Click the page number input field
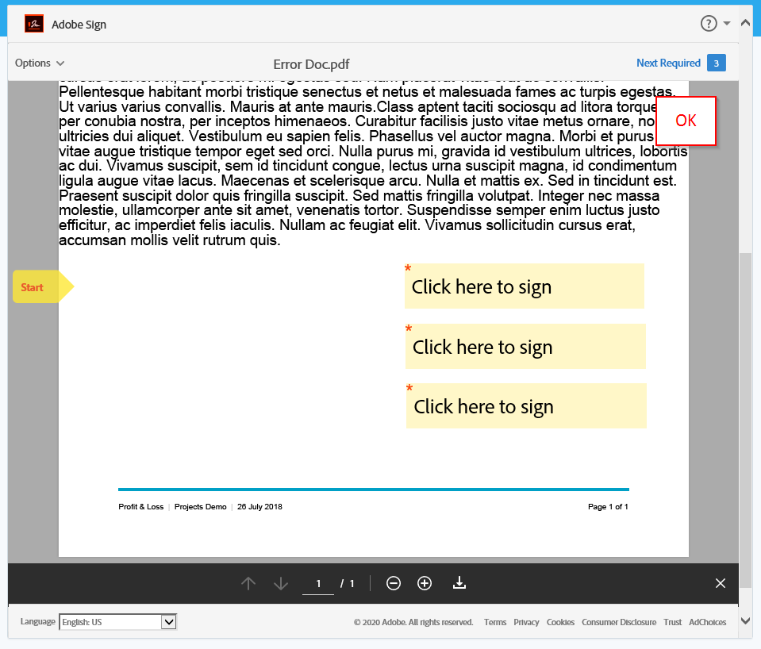This screenshot has height=649, width=761. tap(318, 583)
